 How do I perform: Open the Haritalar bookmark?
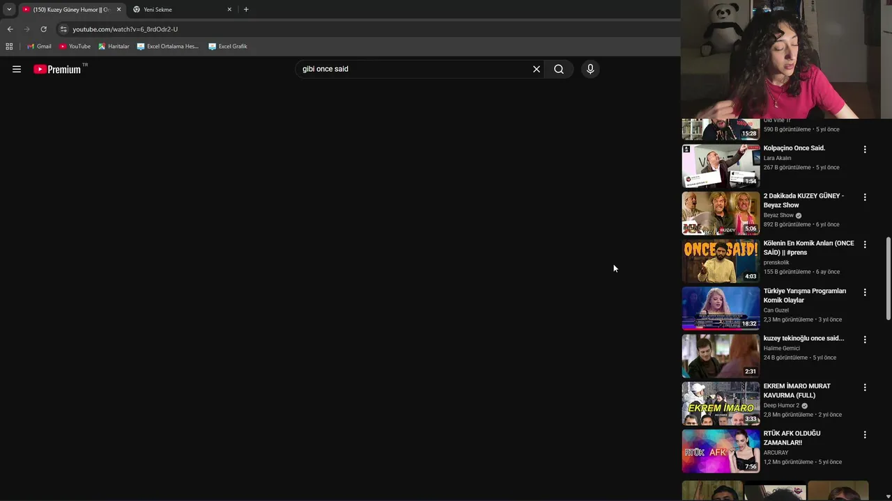[x=114, y=47]
